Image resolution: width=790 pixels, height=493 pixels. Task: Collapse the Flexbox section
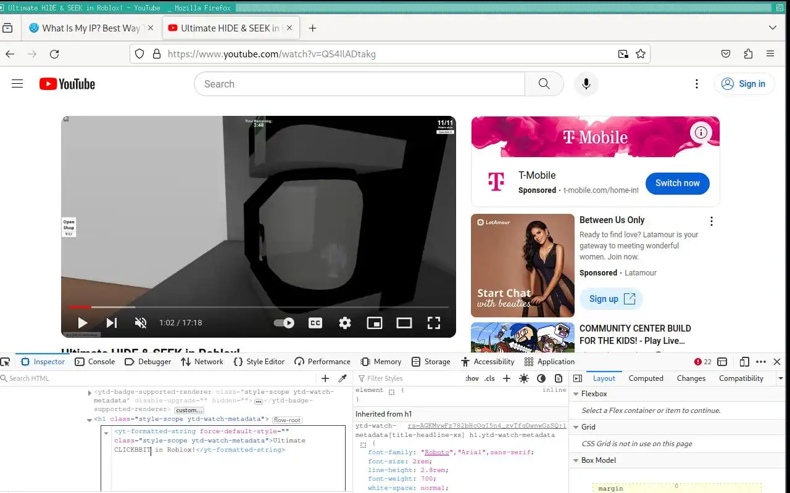pyautogui.click(x=576, y=394)
